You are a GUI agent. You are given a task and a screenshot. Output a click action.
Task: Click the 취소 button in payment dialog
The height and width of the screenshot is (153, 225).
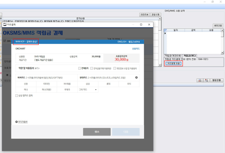(97, 132)
